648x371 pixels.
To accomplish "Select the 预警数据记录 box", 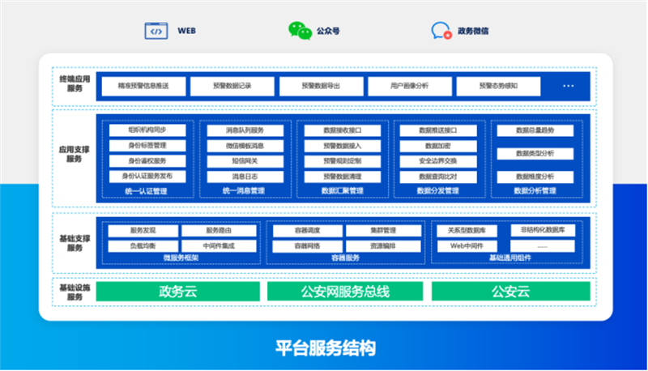I will pos(232,86).
